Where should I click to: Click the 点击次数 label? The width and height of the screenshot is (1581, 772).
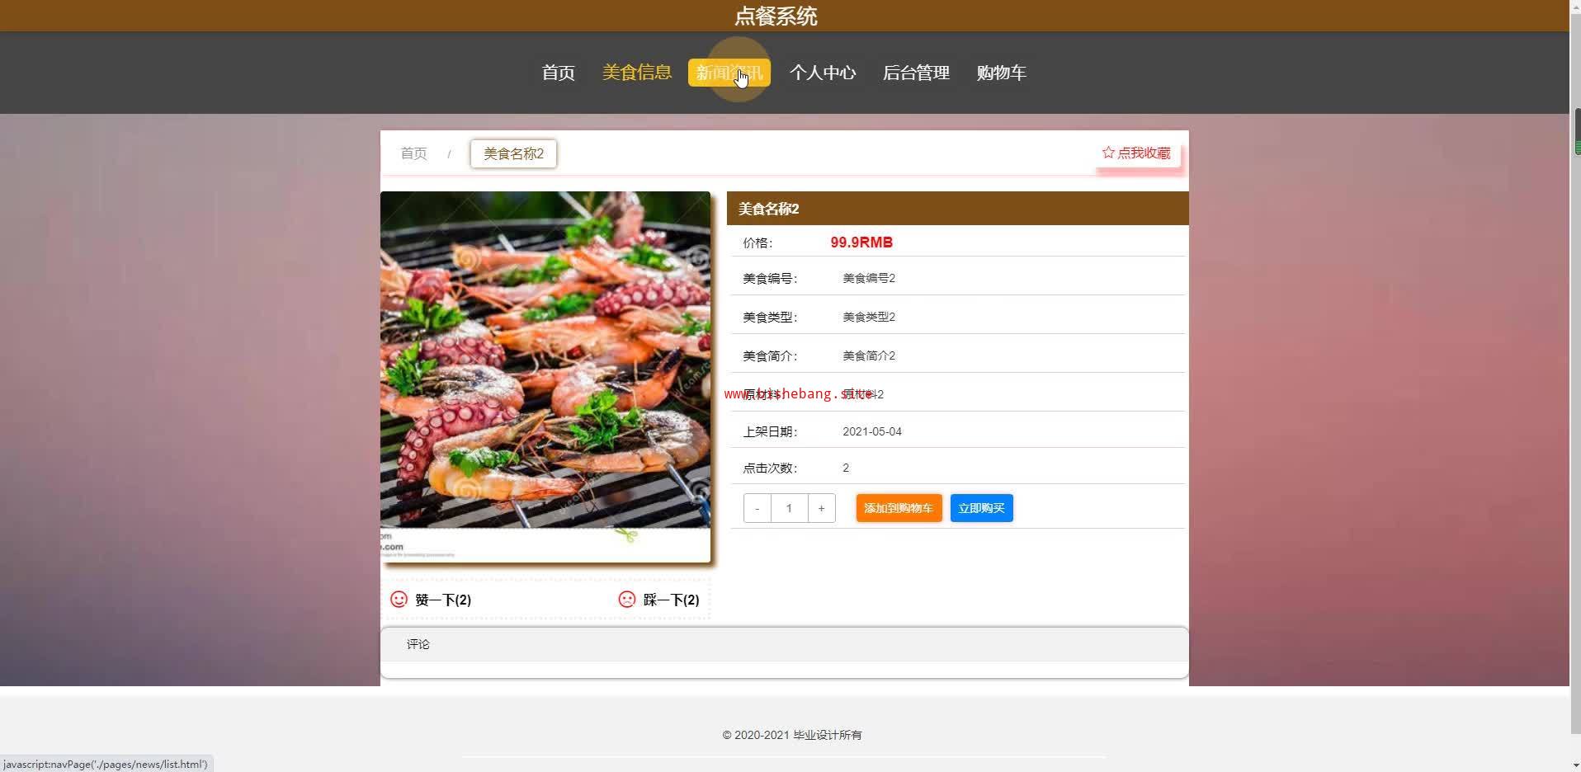[x=770, y=468]
